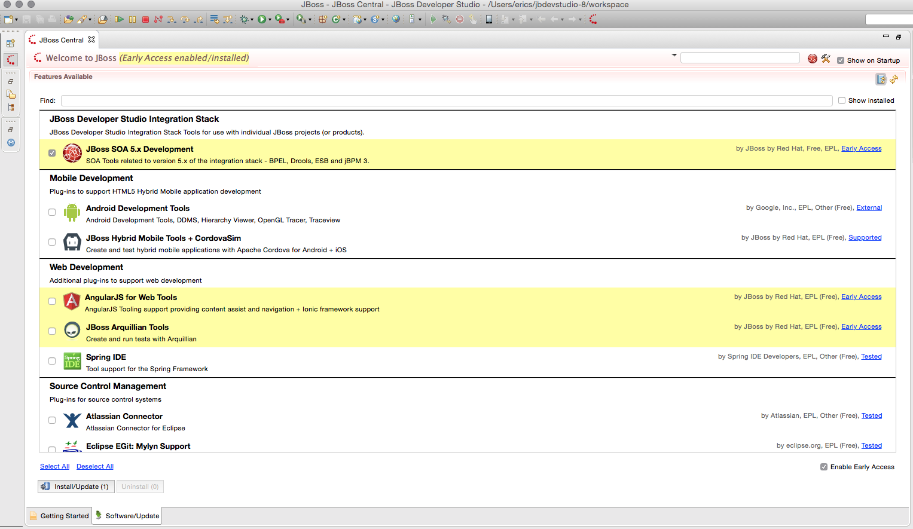This screenshot has width=913, height=529.
Task: Expand the Run configurations dropdown arrow
Action: pyautogui.click(x=270, y=20)
